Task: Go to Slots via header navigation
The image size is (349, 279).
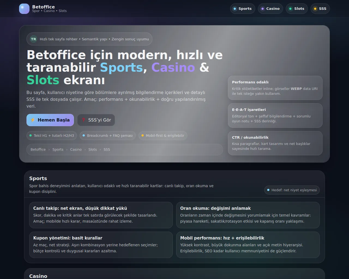Action: point(297,9)
